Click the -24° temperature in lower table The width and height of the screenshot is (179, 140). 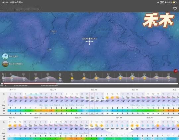tap(132, 129)
